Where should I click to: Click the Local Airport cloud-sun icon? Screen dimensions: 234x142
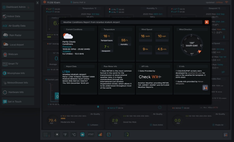tap(6, 44)
